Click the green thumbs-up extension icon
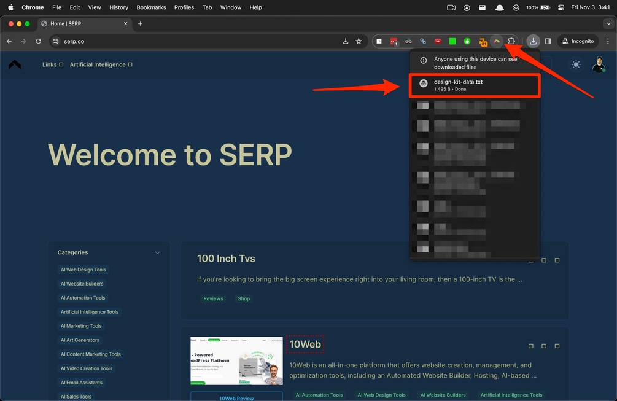 pyautogui.click(x=467, y=41)
